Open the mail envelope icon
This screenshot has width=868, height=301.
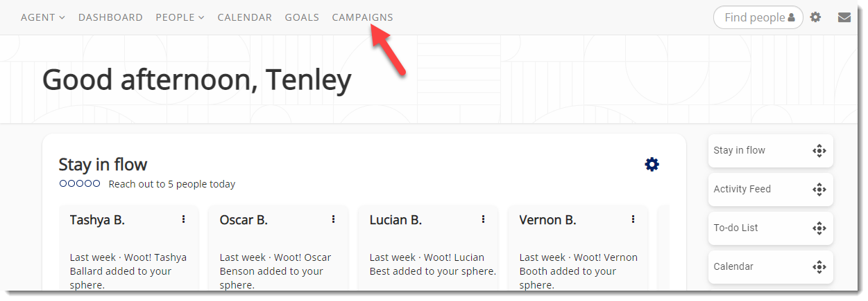pyautogui.click(x=844, y=17)
